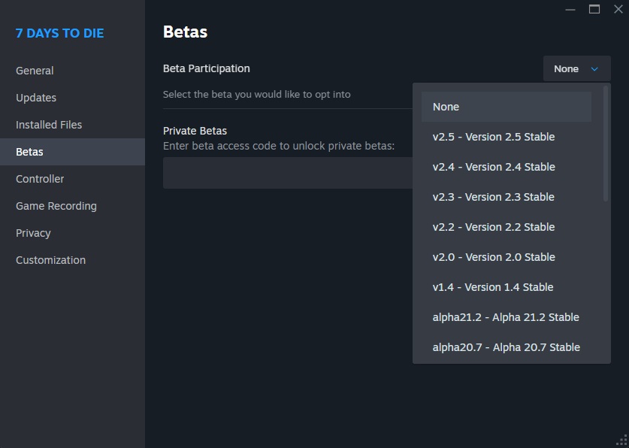Viewport: 629px width, 448px height.
Task: Click the private beta access code field
Action: [286, 173]
